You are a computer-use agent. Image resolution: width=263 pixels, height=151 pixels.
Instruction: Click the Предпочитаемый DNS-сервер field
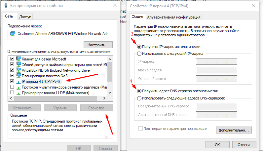tap(216, 106)
